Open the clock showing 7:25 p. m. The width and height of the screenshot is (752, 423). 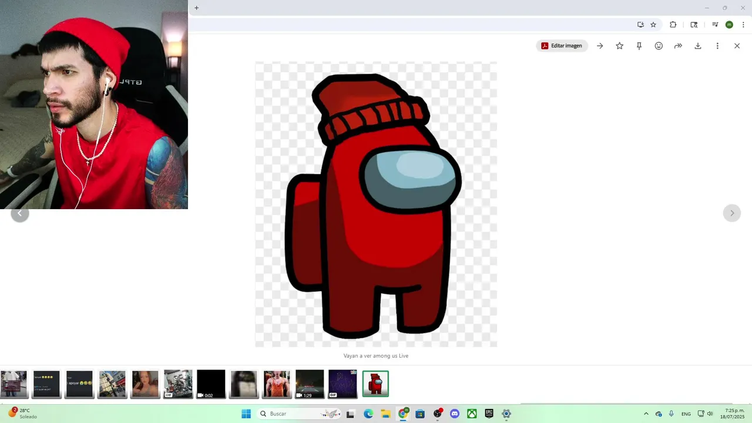point(733,414)
